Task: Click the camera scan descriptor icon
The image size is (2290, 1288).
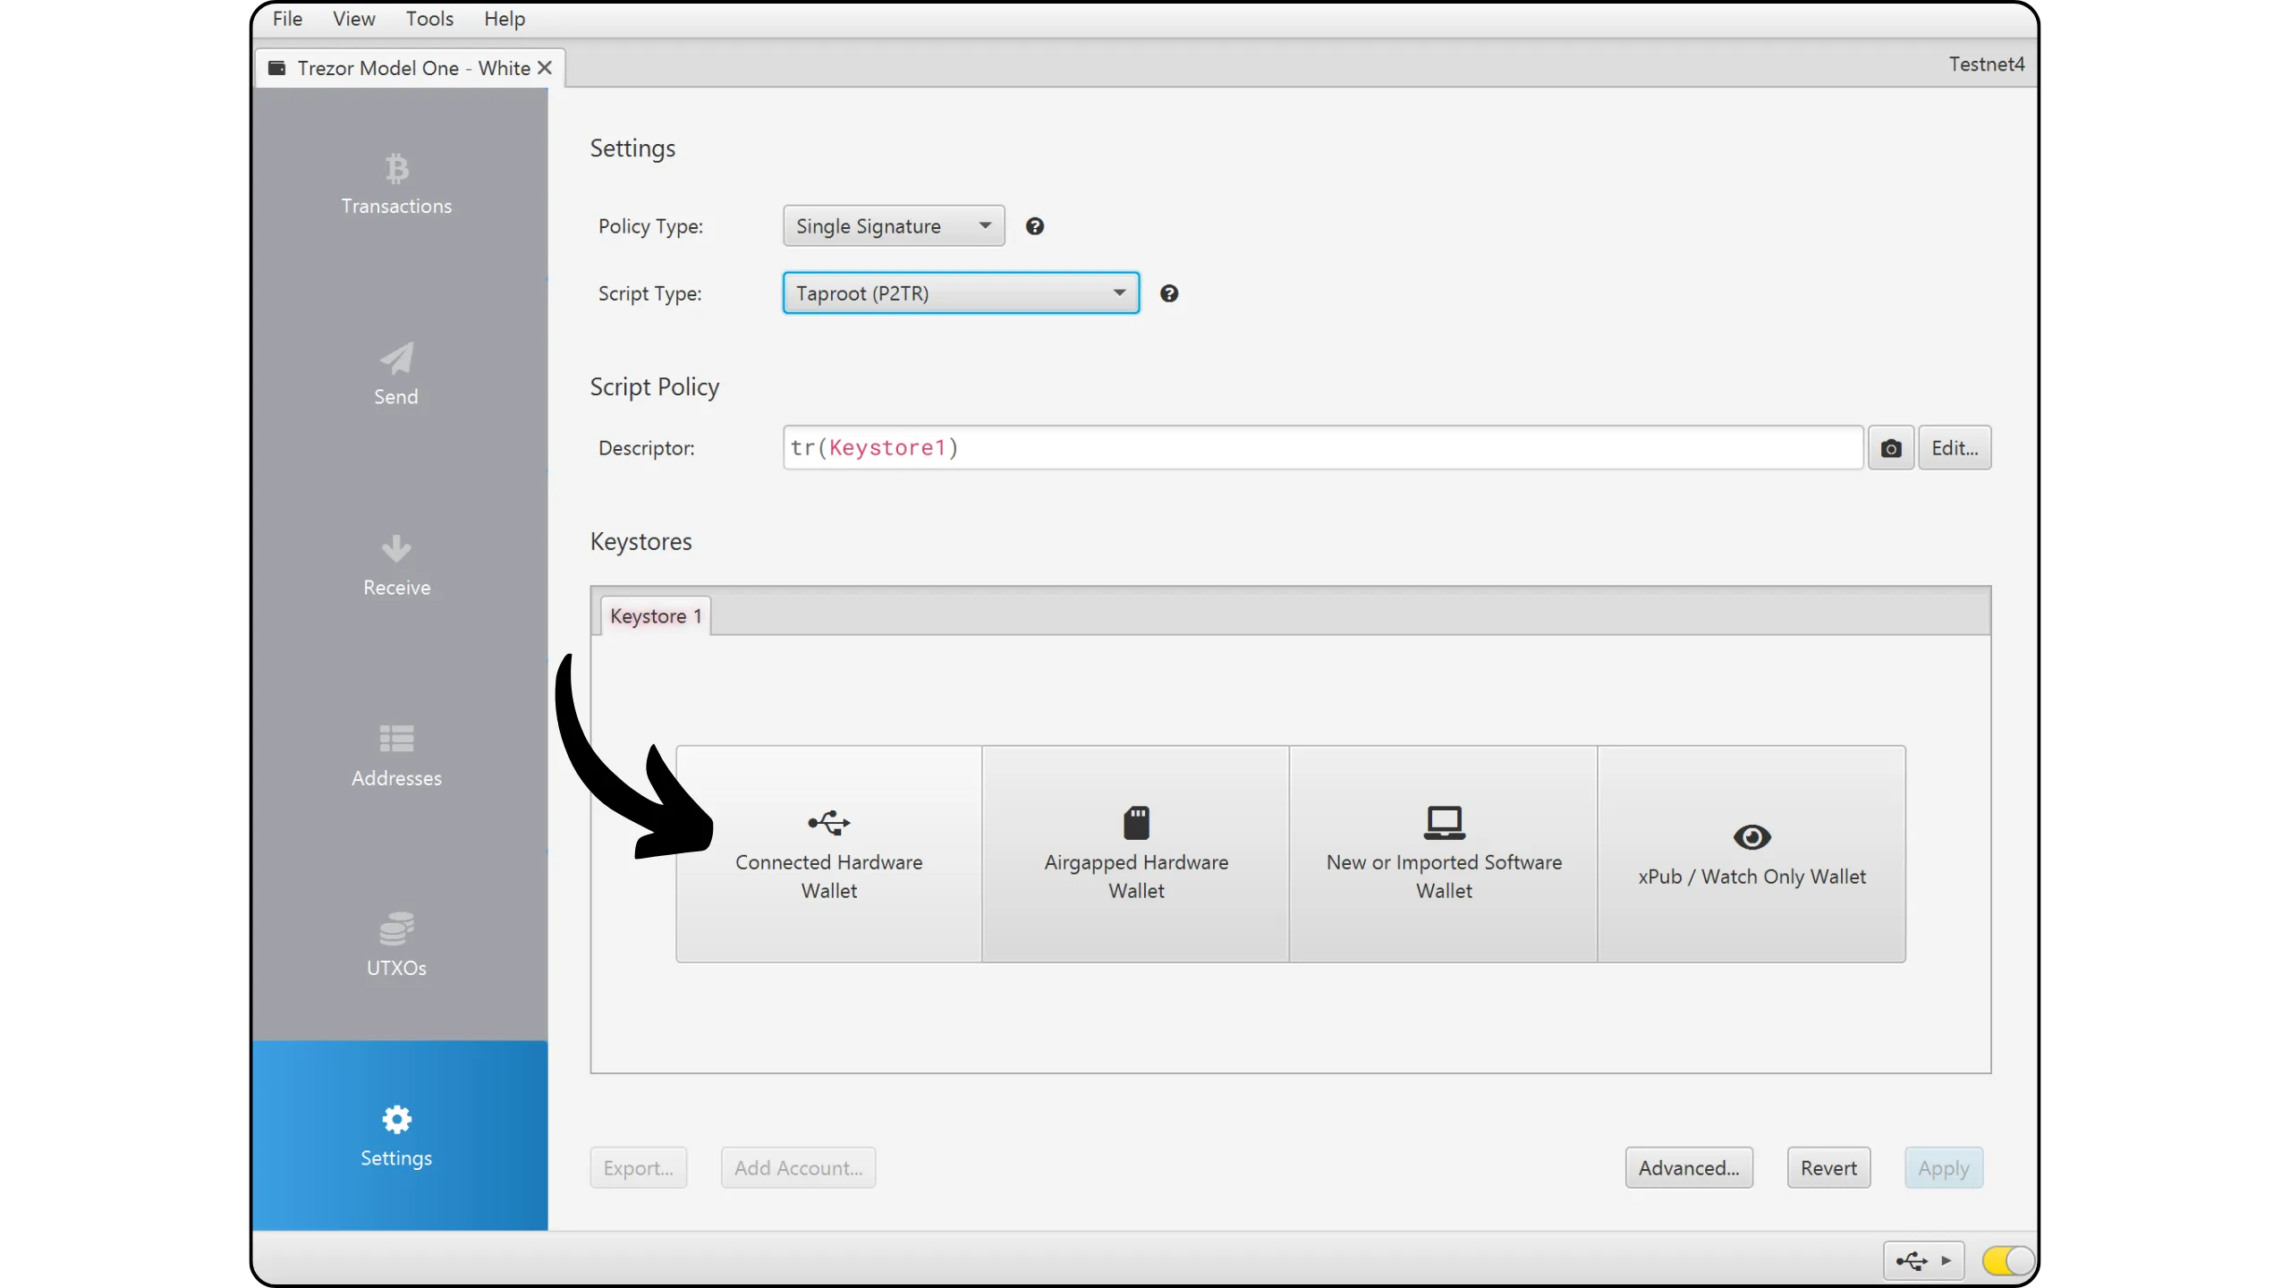Action: [1890, 448]
